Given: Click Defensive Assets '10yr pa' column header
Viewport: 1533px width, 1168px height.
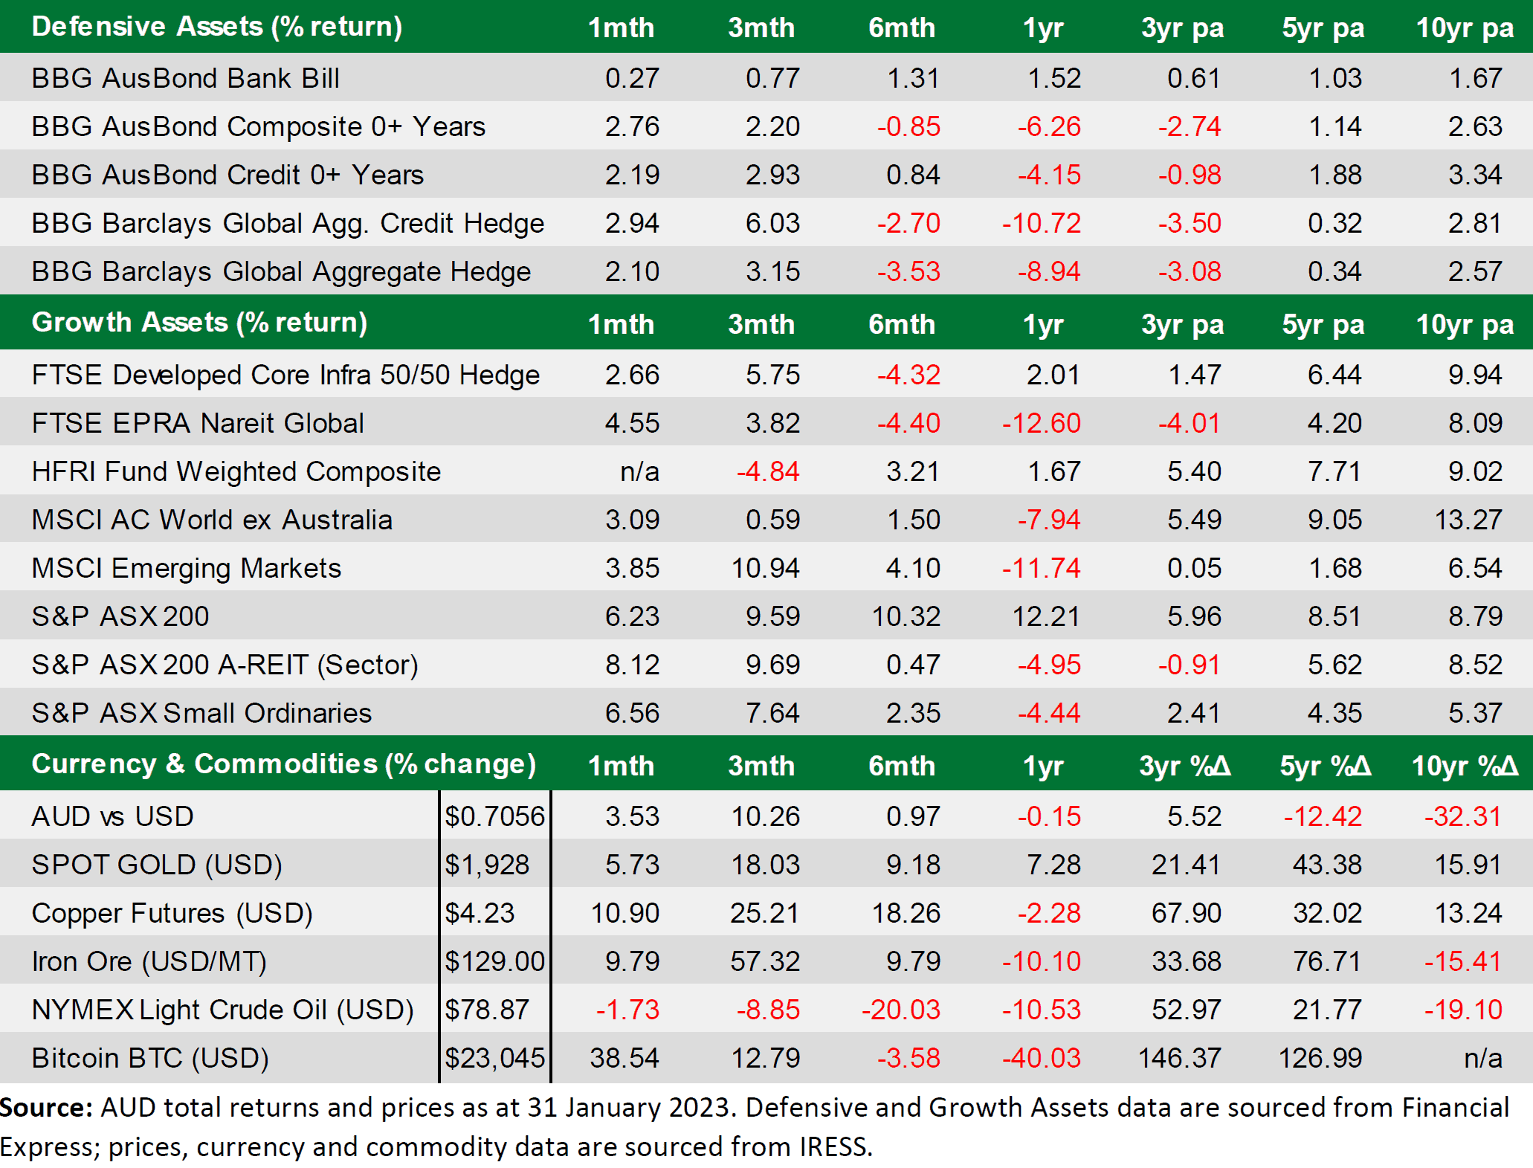Looking at the screenshot, I should click(x=1465, y=28).
